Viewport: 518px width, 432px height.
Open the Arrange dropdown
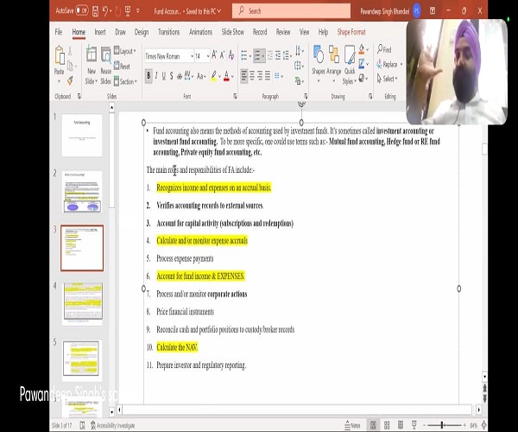pos(333,61)
